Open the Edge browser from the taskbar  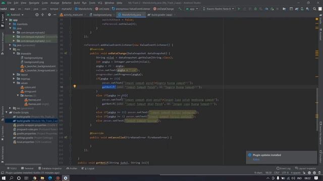click(x=50, y=178)
